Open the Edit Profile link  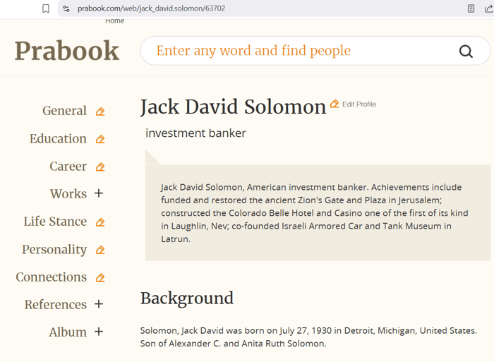point(359,104)
